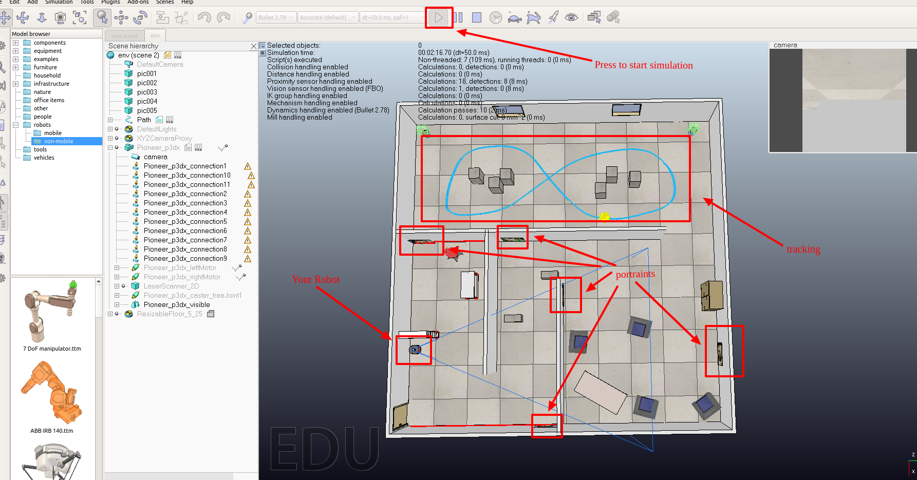Expand the Pioneer_p3dx_leftMotor node
917x480 pixels.
click(x=117, y=267)
